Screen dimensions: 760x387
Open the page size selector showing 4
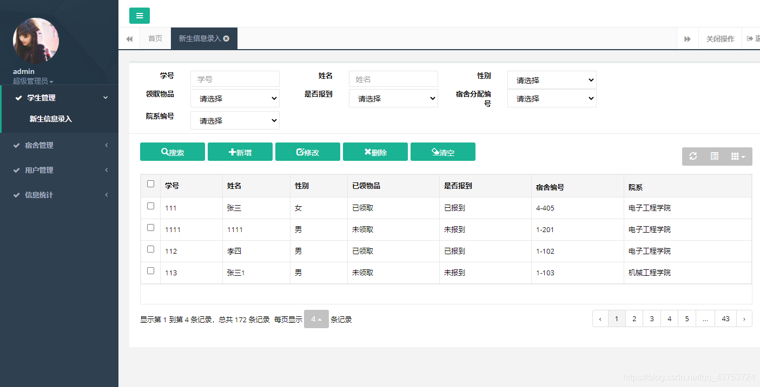pyautogui.click(x=316, y=319)
